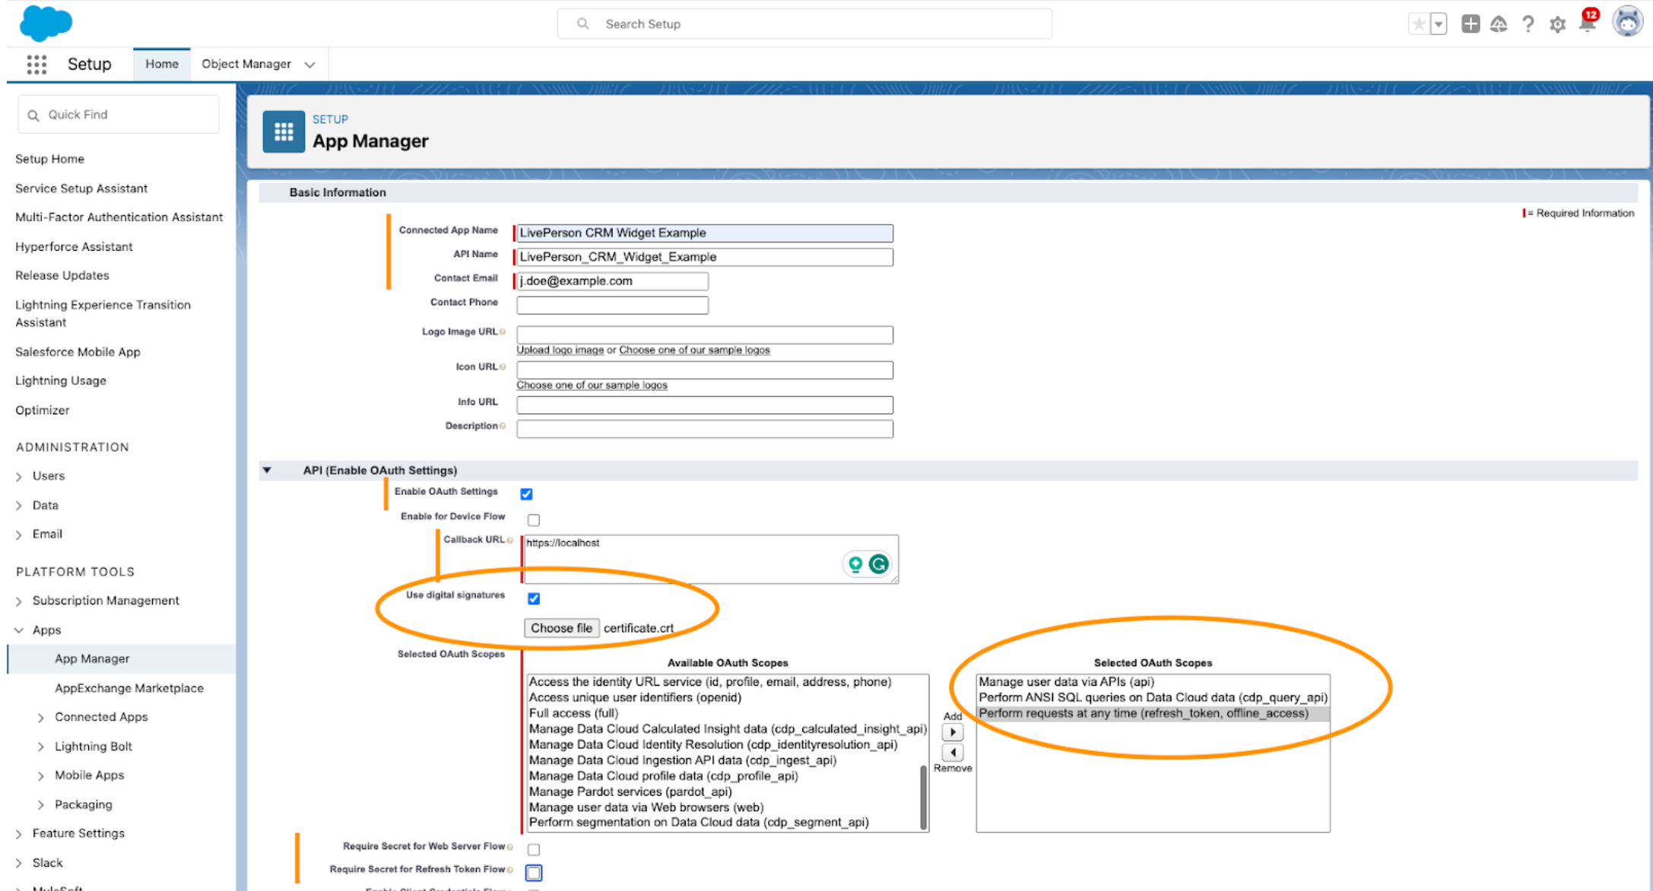1653x891 pixels.
Task: Expand the Slack tree item
Action: click(20, 864)
